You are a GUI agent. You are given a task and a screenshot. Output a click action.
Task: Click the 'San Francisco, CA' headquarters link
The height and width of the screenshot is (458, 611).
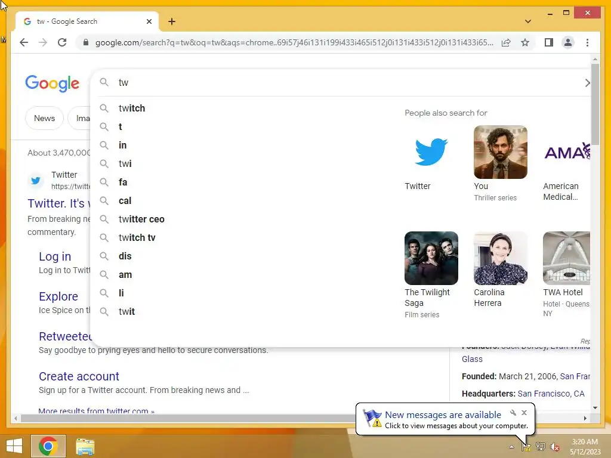click(551, 394)
